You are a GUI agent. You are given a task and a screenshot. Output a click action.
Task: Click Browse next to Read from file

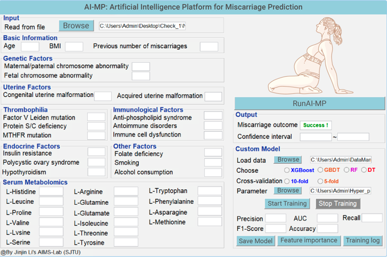pyautogui.click(x=76, y=26)
